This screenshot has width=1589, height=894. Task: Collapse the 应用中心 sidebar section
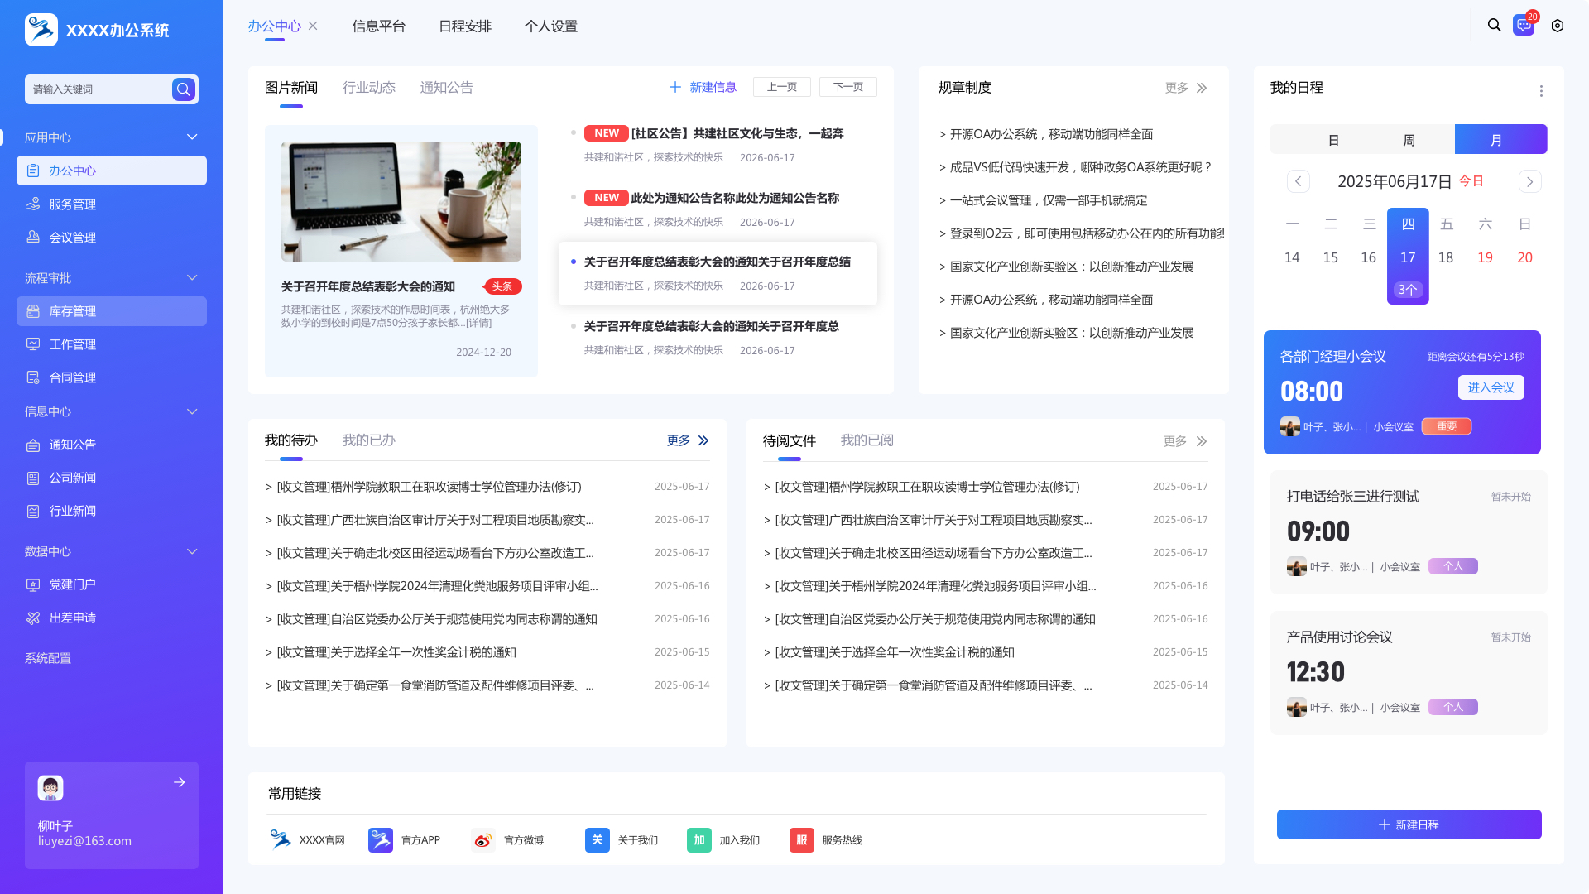coord(192,137)
